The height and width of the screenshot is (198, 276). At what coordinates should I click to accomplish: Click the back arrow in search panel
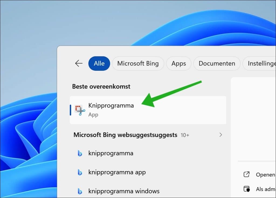click(x=79, y=63)
